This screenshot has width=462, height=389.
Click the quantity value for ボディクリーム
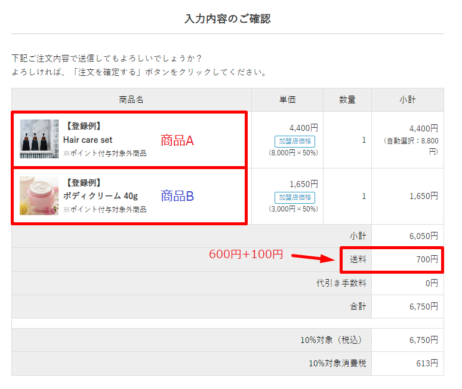pyautogui.click(x=364, y=196)
